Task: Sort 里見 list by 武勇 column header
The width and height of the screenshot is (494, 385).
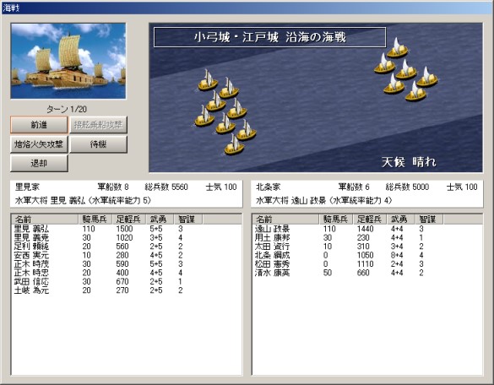Action: pyautogui.click(x=160, y=219)
